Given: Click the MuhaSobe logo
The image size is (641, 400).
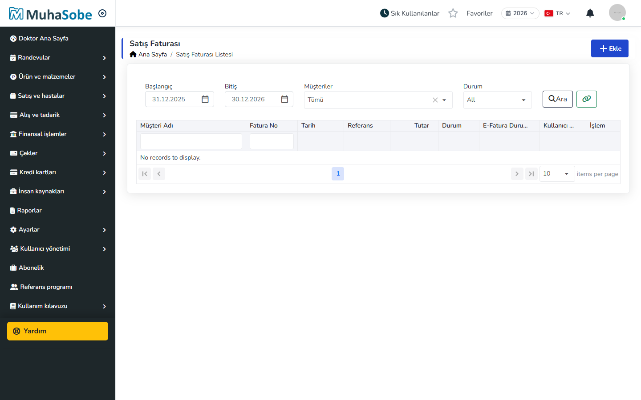Looking at the screenshot, I should pos(50,14).
